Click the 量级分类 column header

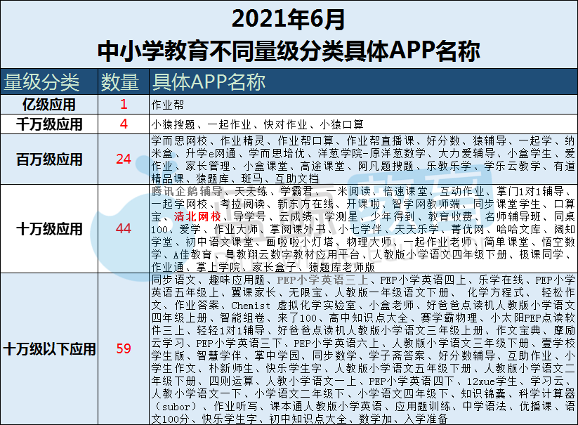[x=42, y=82]
